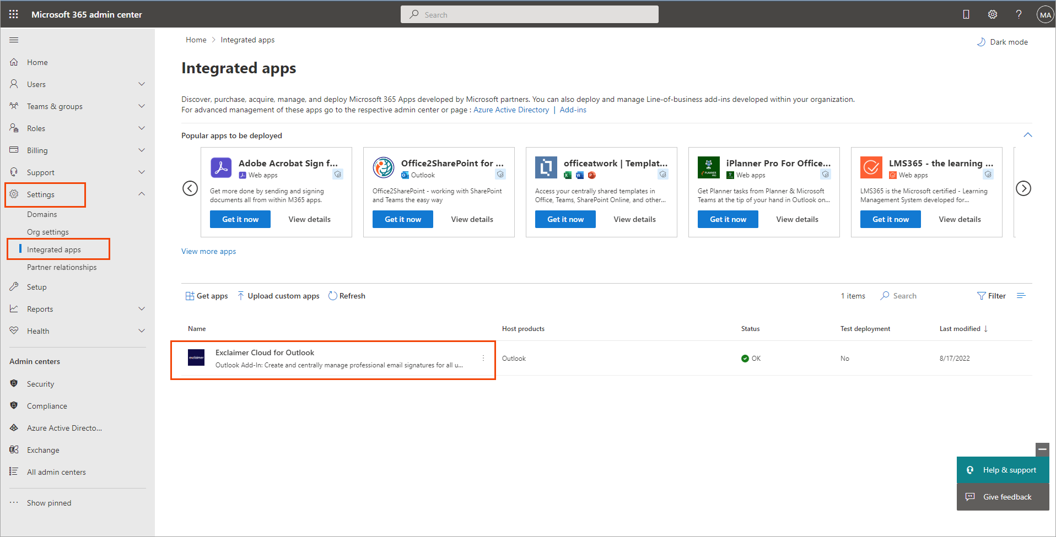Click the Exclaimer app logo
Image resolution: width=1056 pixels, height=537 pixels.
point(196,358)
